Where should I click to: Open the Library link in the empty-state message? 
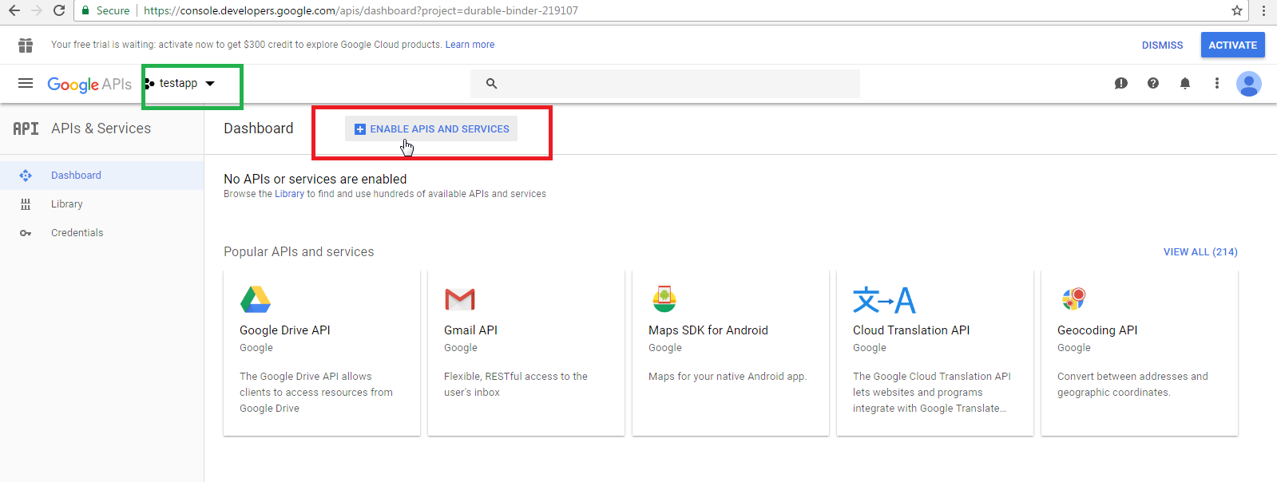[x=290, y=194]
